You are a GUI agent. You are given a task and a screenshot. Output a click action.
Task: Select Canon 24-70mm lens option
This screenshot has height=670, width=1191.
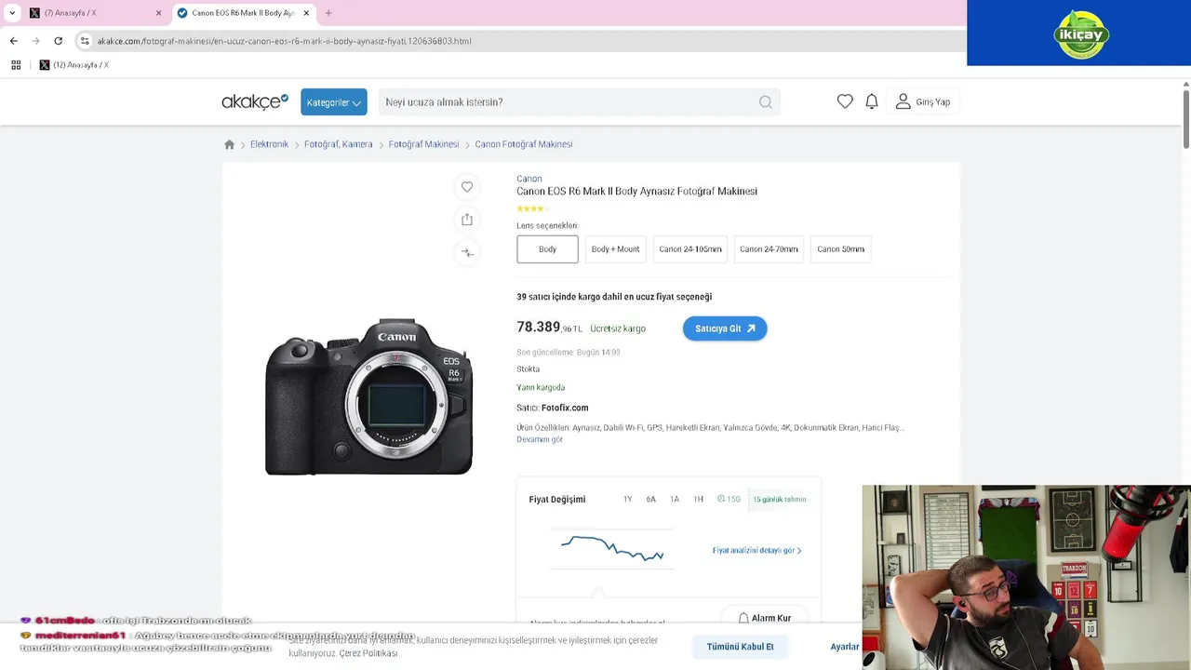click(769, 249)
